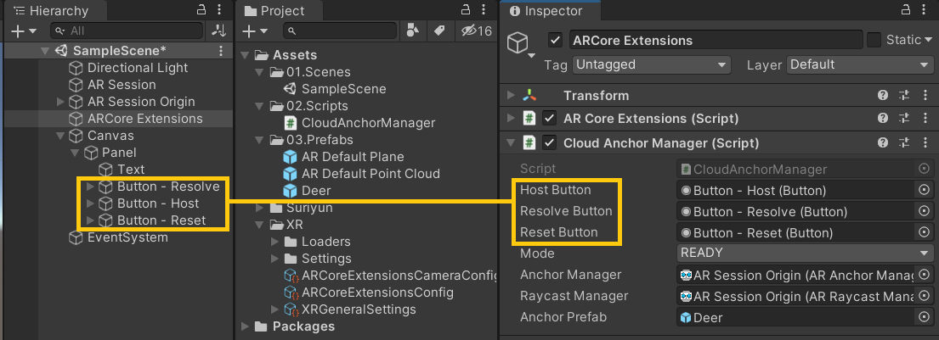Open Hierarchy panel three-dot menu
Image resolution: width=939 pixels, height=340 pixels.
pyautogui.click(x=220, y=9)
